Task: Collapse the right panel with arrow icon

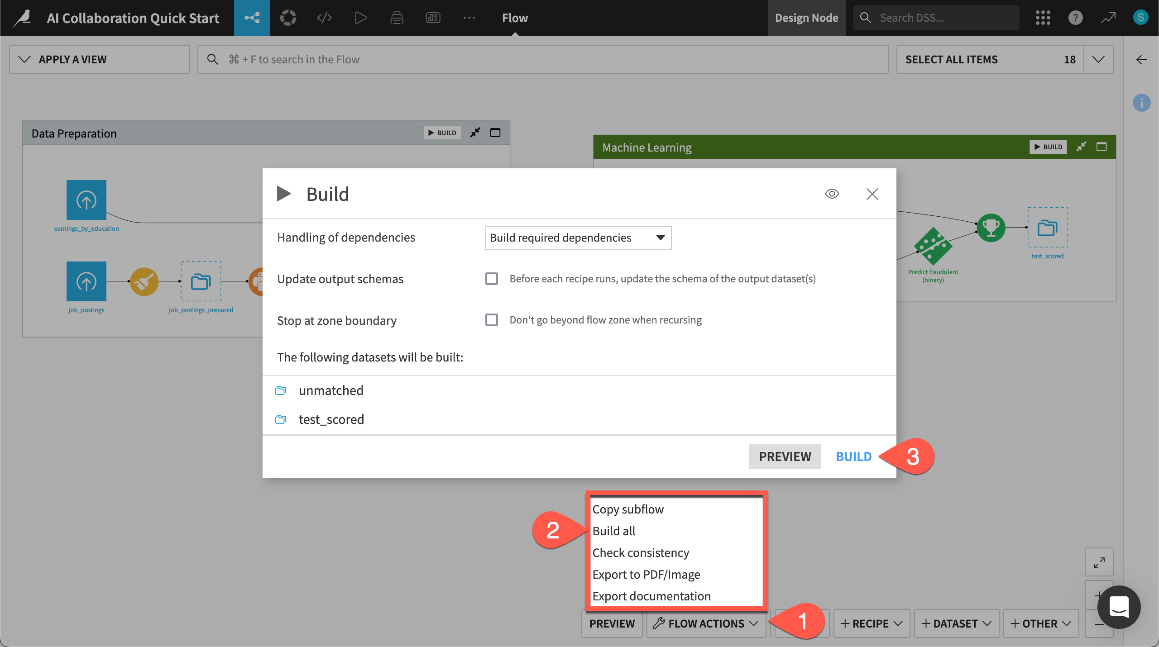Action: [x=1141, y=60]
